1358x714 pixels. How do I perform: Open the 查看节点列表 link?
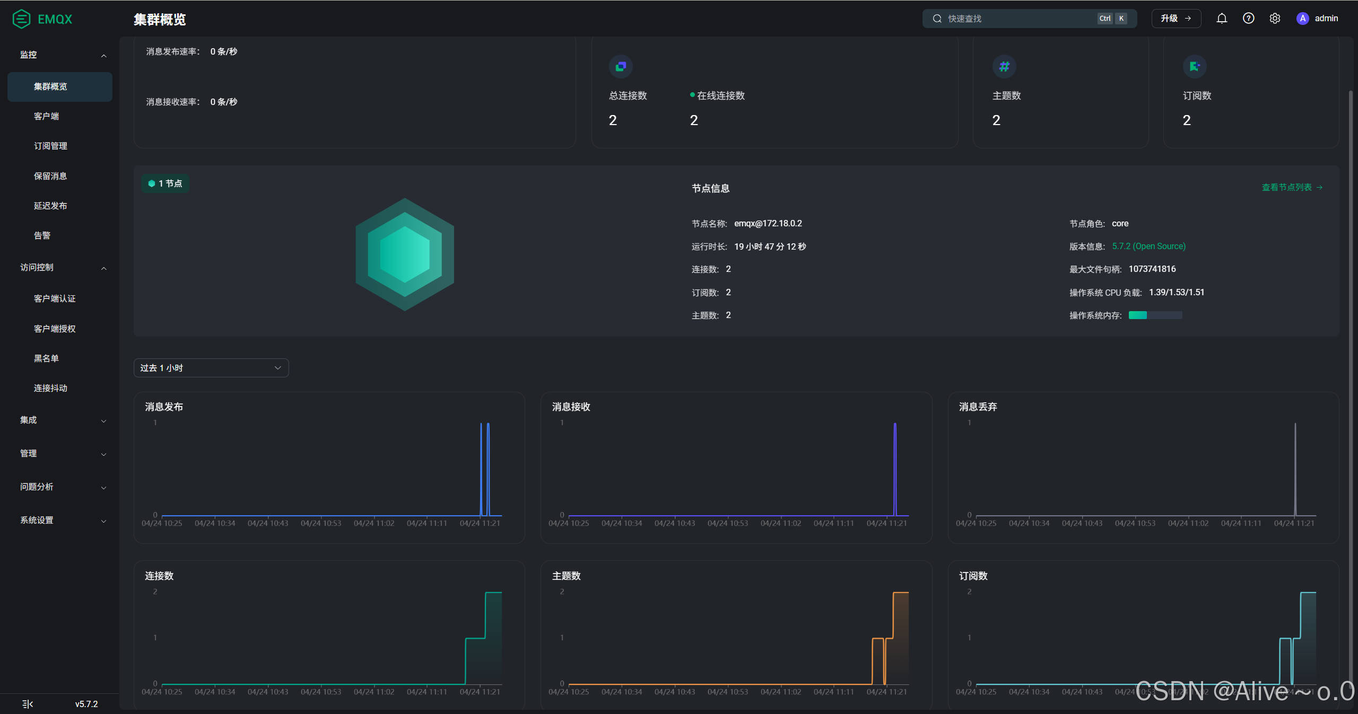point(1292,187)
